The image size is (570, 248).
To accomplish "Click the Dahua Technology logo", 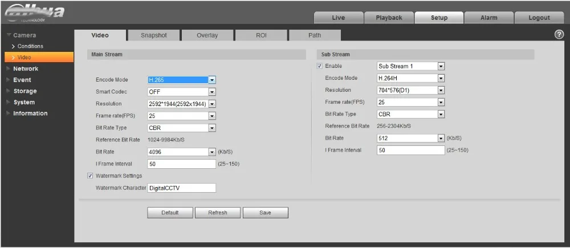I will click(34, 14).
